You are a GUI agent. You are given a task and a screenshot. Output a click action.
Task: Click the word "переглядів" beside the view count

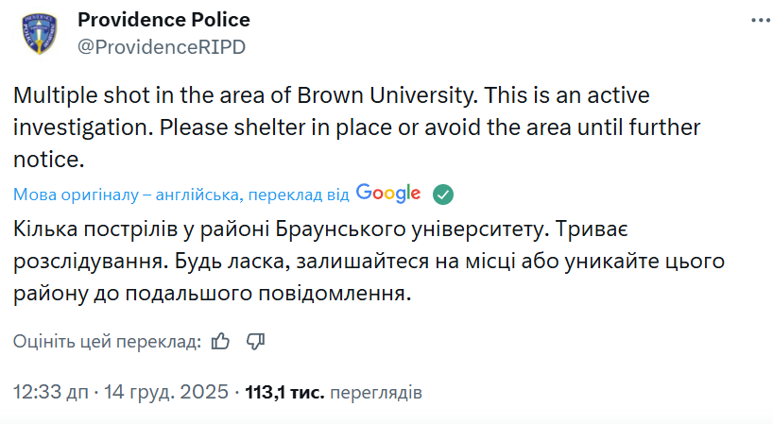click(x=377, y=391)
